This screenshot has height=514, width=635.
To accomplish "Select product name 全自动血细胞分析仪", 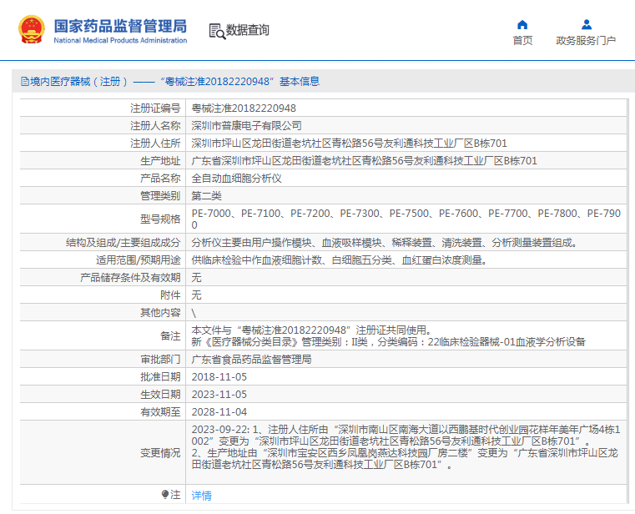I will tap(236, 179).
